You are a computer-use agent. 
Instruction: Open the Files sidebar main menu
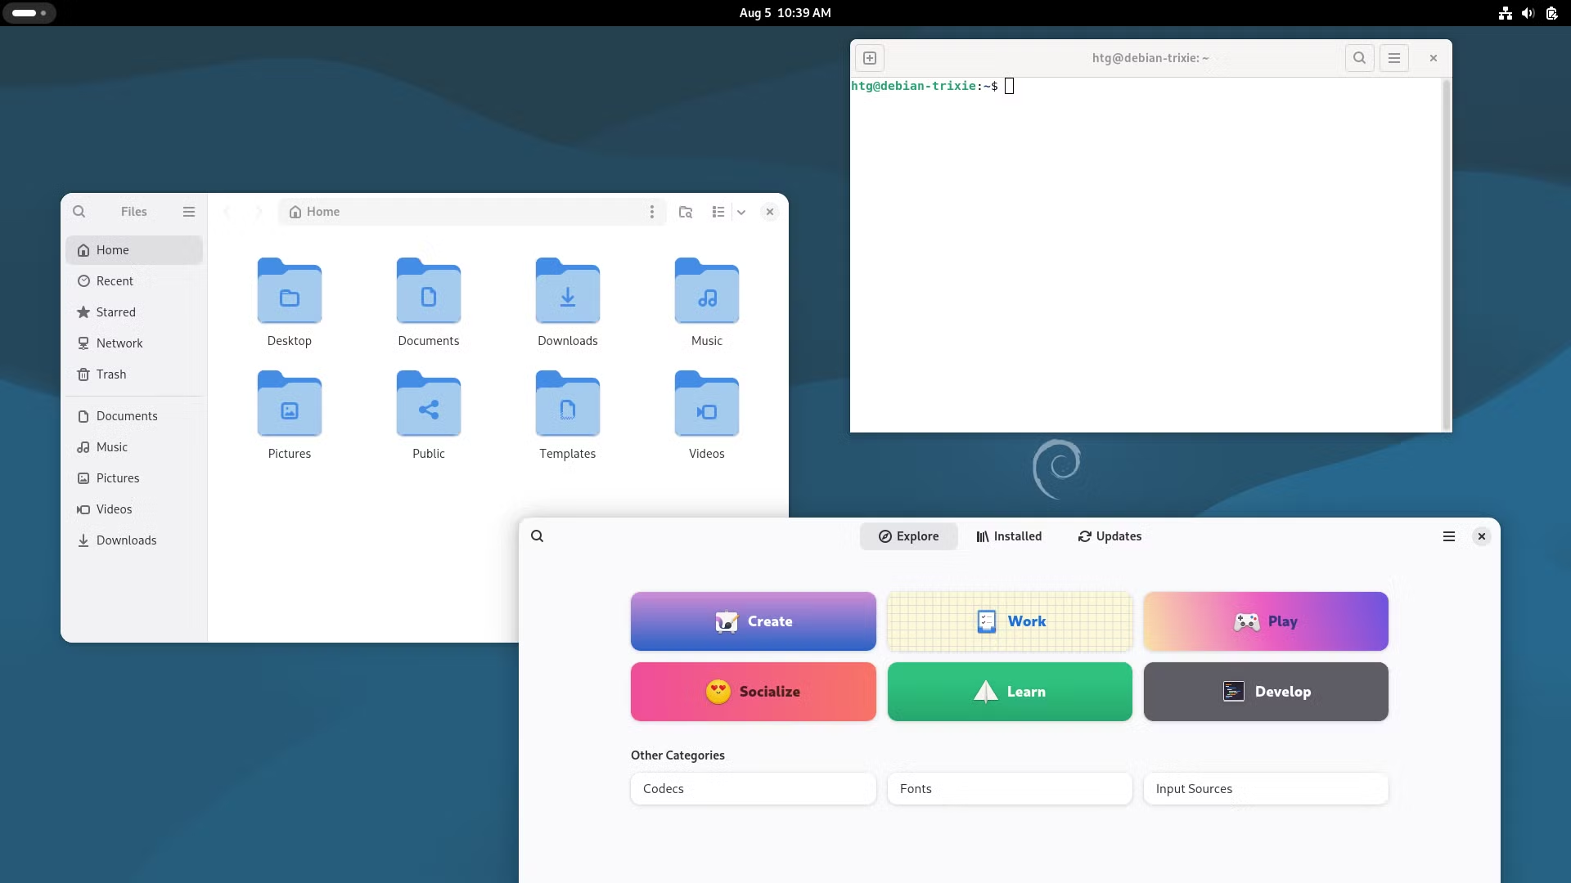189,212
